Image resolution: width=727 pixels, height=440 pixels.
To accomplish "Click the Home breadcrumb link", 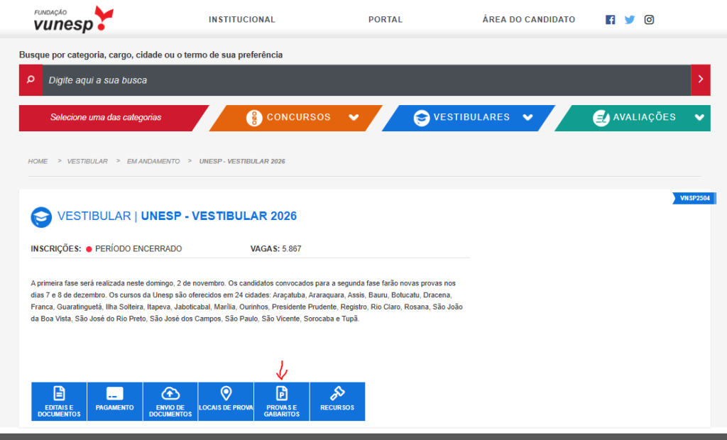I will (38, 161).
